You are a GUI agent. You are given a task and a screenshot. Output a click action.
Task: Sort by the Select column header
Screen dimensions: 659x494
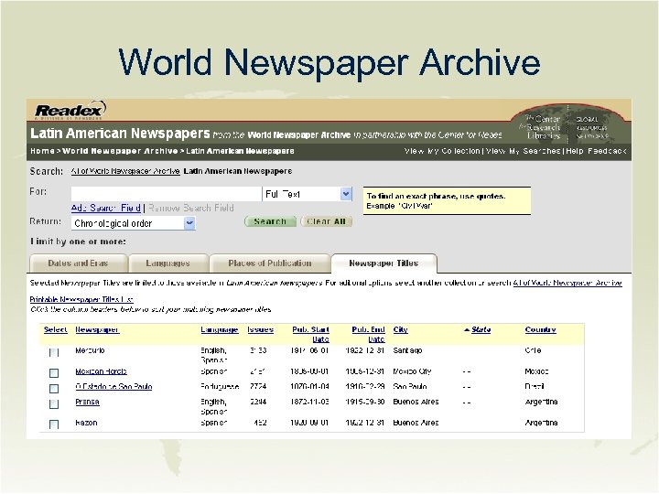pos(56,329)
